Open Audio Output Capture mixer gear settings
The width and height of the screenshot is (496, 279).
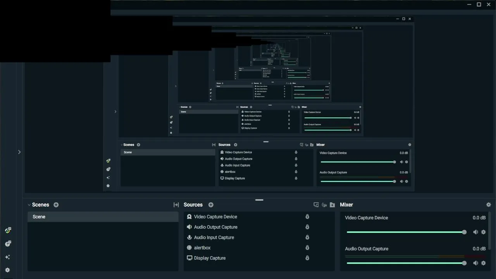(x=483, y=263)
